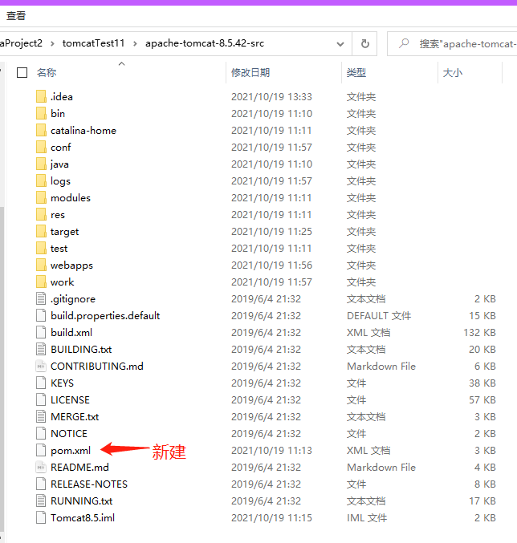Select the Tomcat8.5.iml file icon
The height and width of the screenshot is (543, 517).
pyautogui.click(x=42, y=517)
